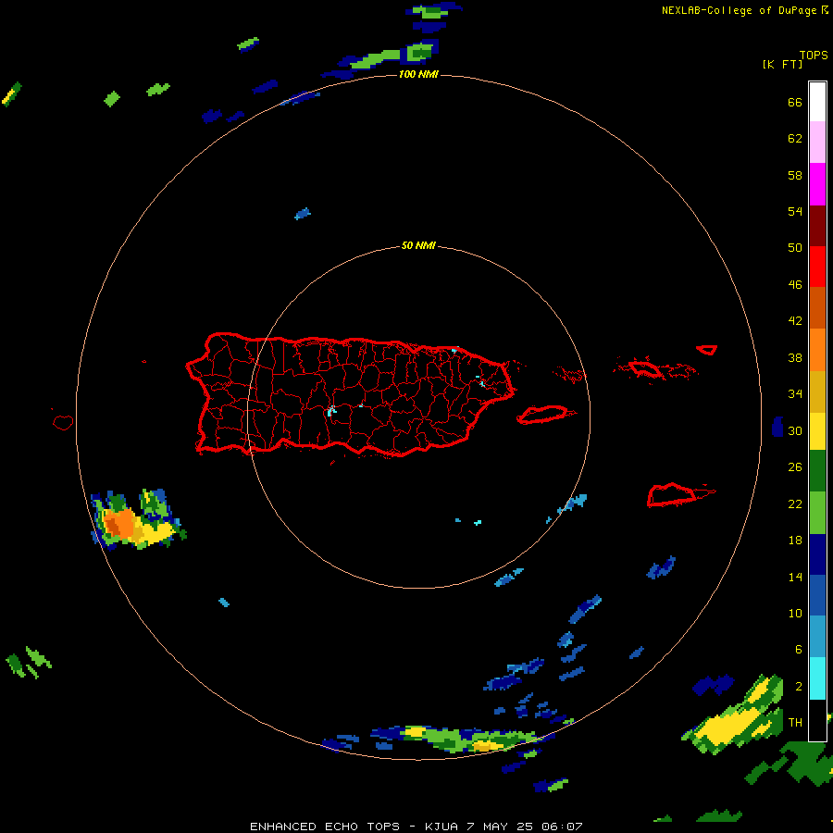Click the "38" legend value
Viewport: 833px width, 833px height.
coord(795,358)
